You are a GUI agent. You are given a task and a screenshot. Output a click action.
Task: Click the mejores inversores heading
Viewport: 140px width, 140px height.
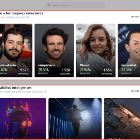tap(21, 13)
